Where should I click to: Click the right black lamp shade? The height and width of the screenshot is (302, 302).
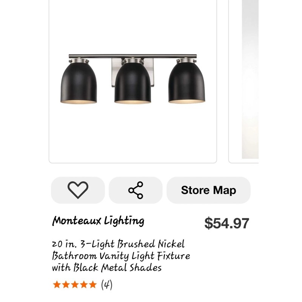click(x=187, y=83)
